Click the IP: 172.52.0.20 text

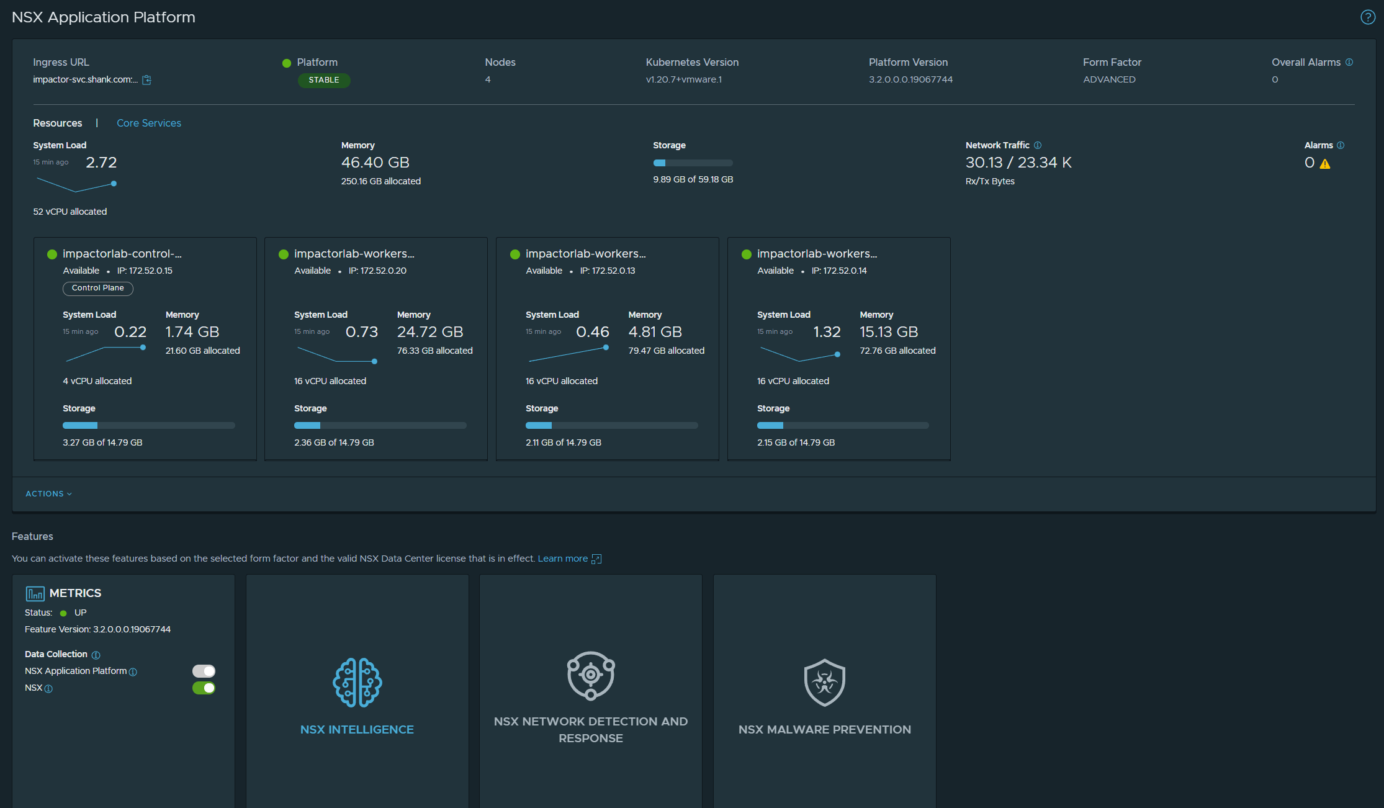[377, 271]
